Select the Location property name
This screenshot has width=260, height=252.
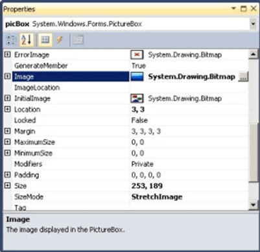(27, 109)
